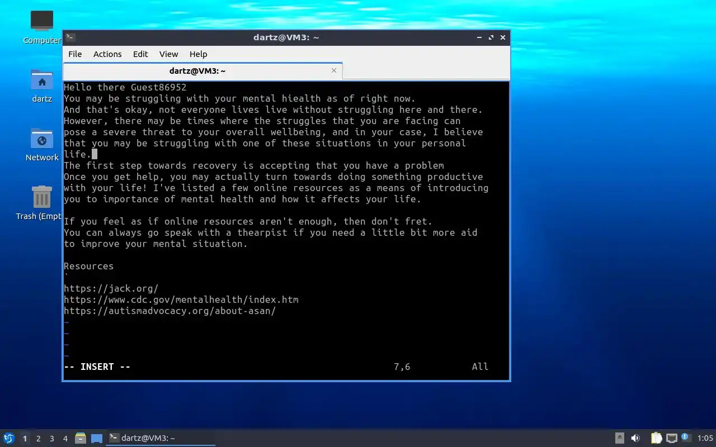Open the File menu
Viewport: 716px width, 447px height.
(x=75, y=54)
